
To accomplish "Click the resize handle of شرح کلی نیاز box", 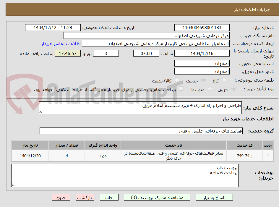I will pyautogui.click(x=40, y=112).
